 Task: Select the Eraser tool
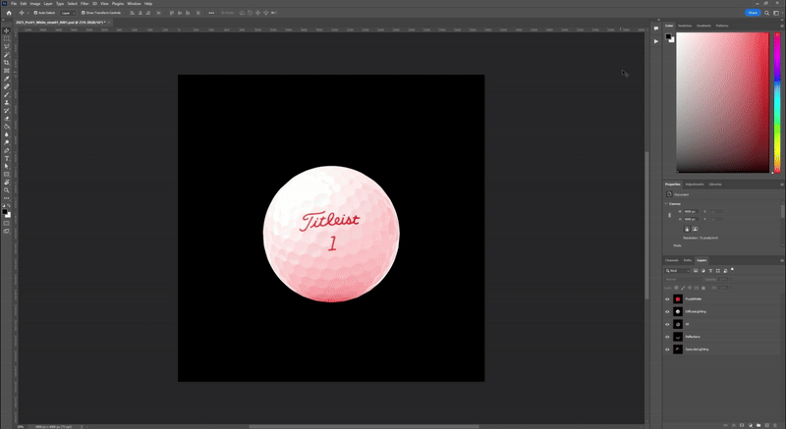(7, 119)
